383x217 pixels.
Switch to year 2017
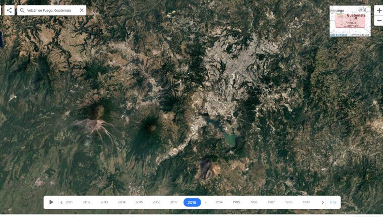tap(174, 202)
